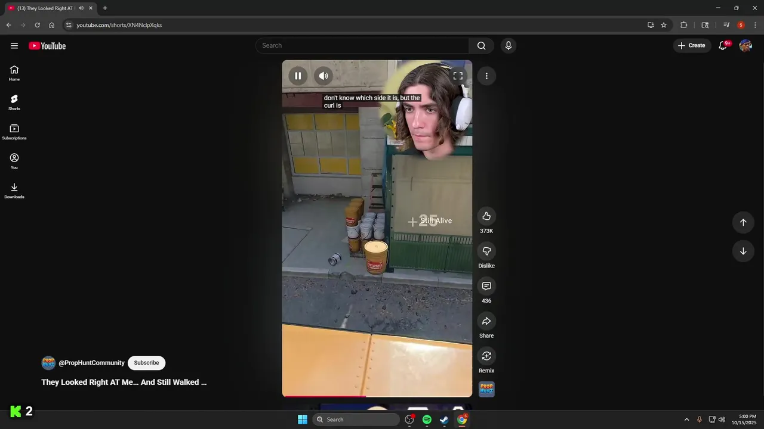Open the Short's three-dot more options menu
Viewport: 764px width, 429px height.
(486, 76)
